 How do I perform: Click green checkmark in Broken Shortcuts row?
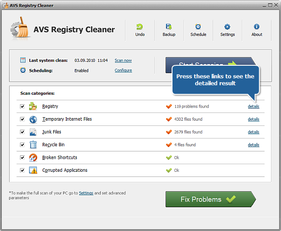169,157
